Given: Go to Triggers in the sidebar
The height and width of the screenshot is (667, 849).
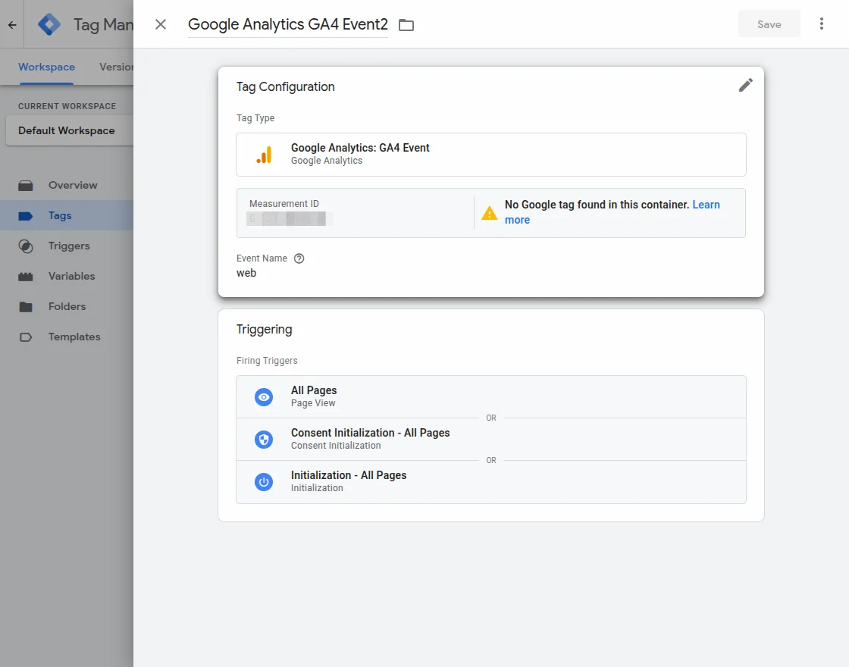Looking at the screenshot, I should click(x=68, y=246).
